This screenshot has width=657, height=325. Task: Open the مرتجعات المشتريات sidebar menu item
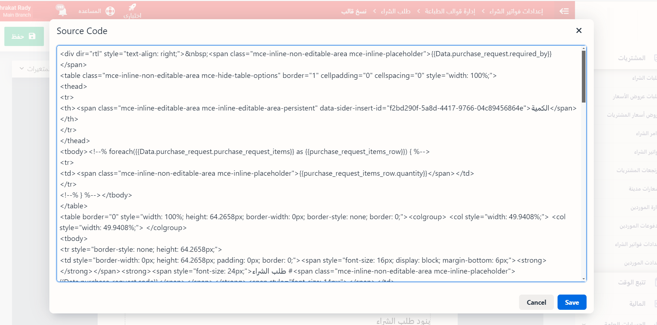(636, 170)
